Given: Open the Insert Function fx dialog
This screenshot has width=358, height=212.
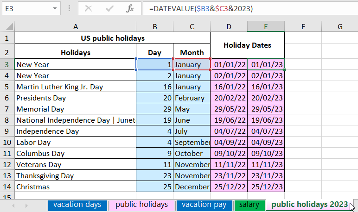Looking at the screenshot, I should pos(130,9).
